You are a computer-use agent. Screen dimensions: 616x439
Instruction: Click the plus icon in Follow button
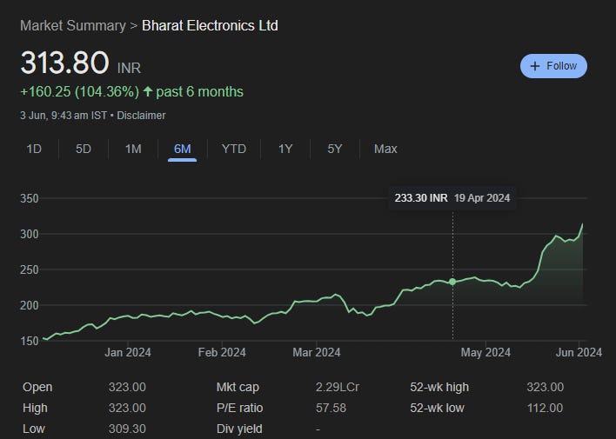[x=535, y=66]
